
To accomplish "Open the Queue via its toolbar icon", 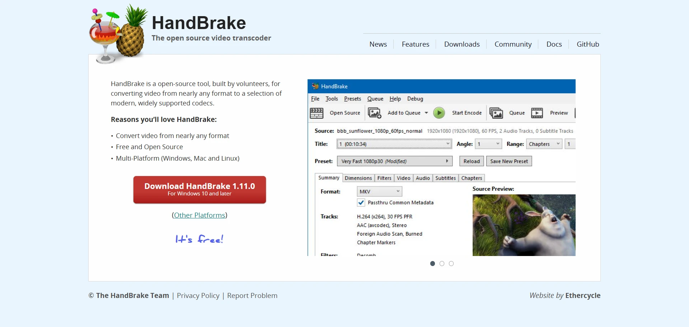I will [x=496, y=113].
